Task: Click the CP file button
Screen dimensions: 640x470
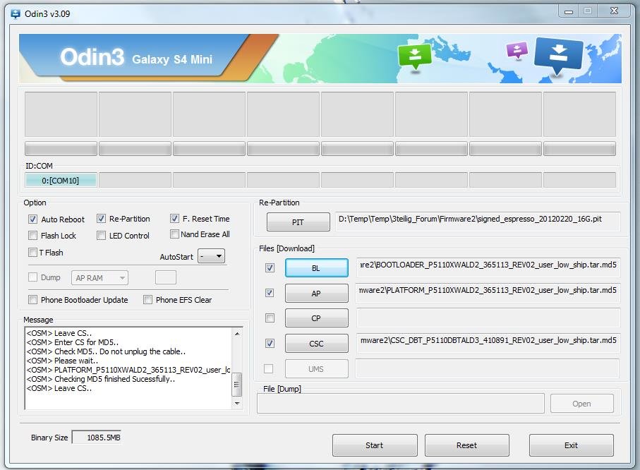Action: pyautogui.click(x=316, y=318)
